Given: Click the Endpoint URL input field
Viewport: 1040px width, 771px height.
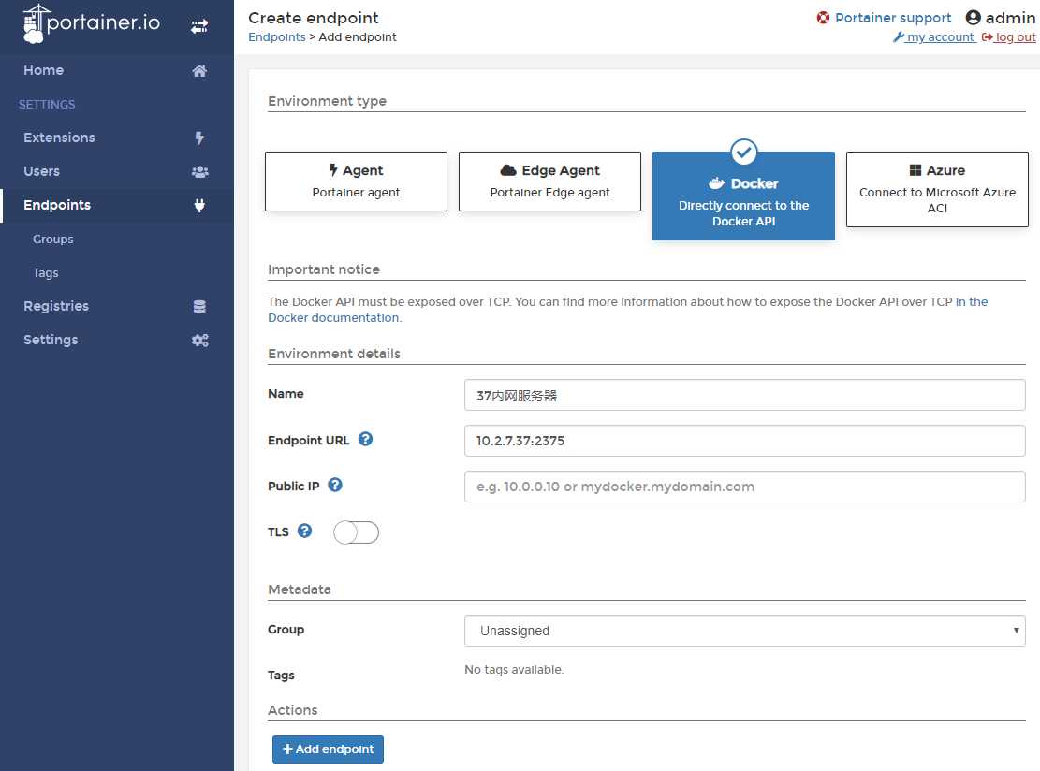Looking at the screenshot, I should [745, 441].
